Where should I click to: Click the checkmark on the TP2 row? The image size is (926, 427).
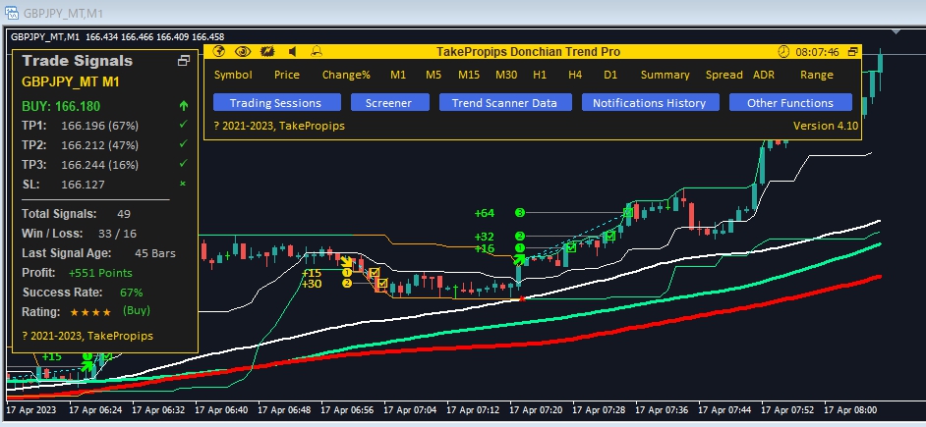(x=184, y=143)
